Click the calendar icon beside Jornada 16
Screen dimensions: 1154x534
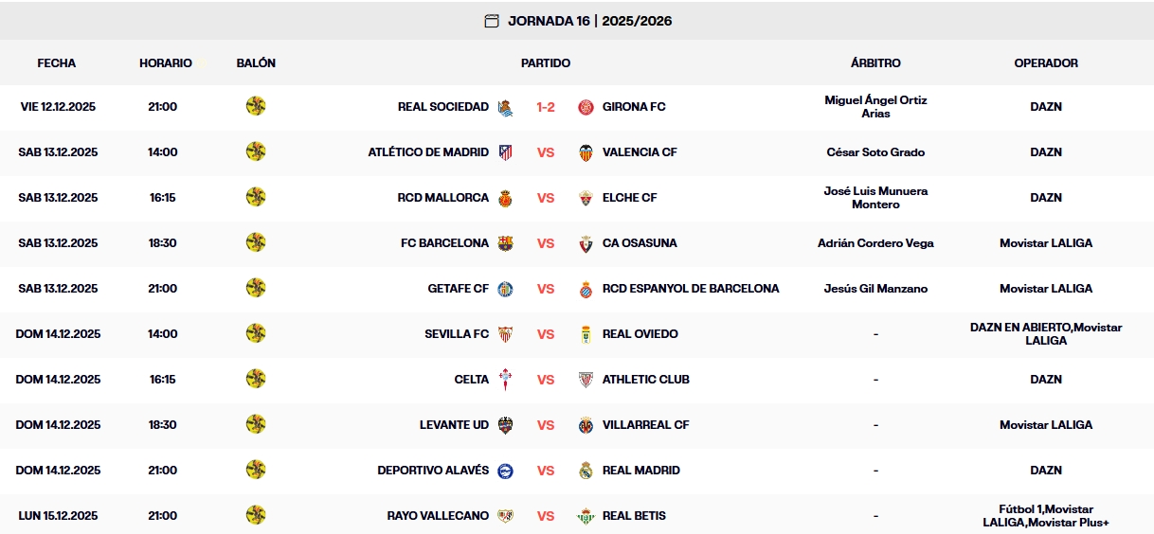pos(492,21)
